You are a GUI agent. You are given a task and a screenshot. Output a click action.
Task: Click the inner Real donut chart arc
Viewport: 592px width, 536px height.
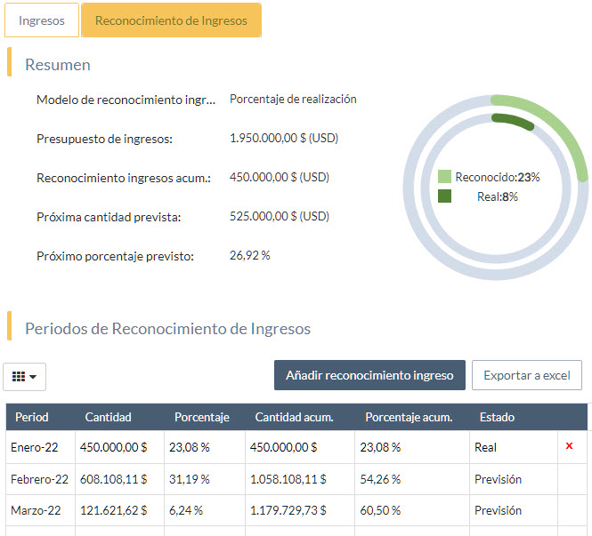pos(515,121)
